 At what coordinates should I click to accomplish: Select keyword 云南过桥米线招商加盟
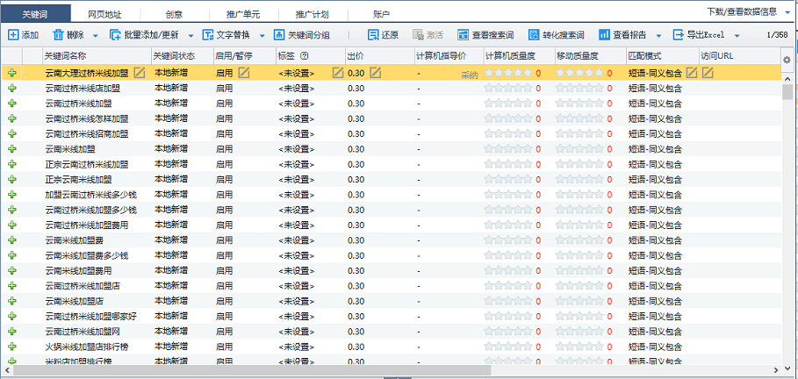pos(87,134)
